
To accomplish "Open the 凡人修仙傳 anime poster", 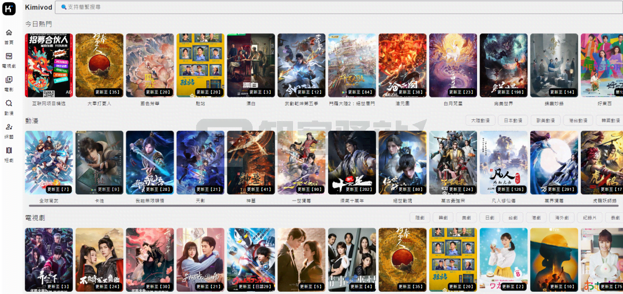I will pos(503,162).
